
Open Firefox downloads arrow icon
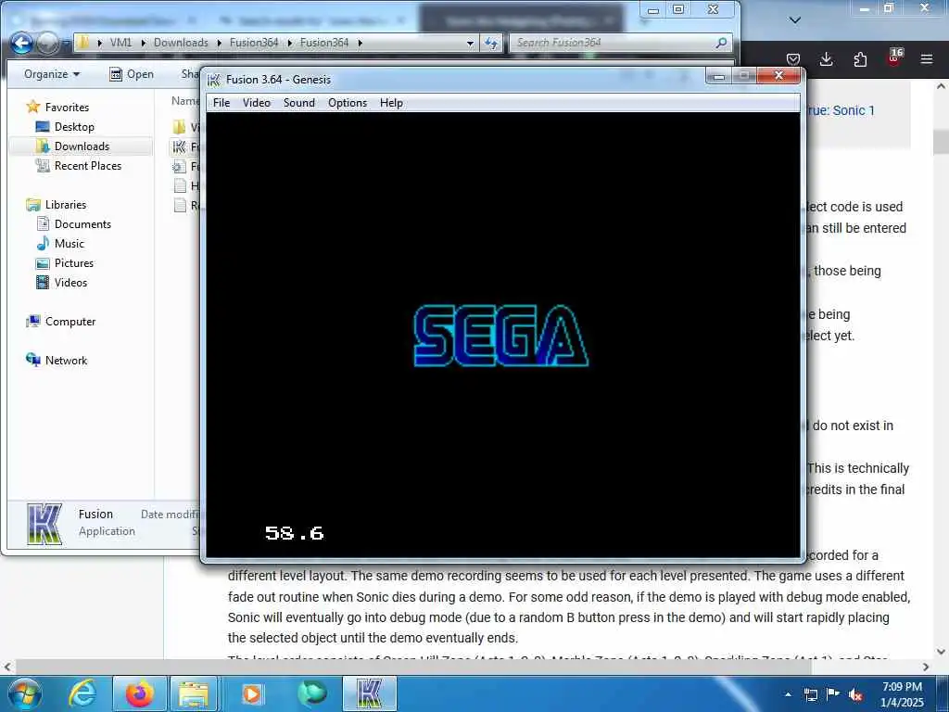click(826, 59)
